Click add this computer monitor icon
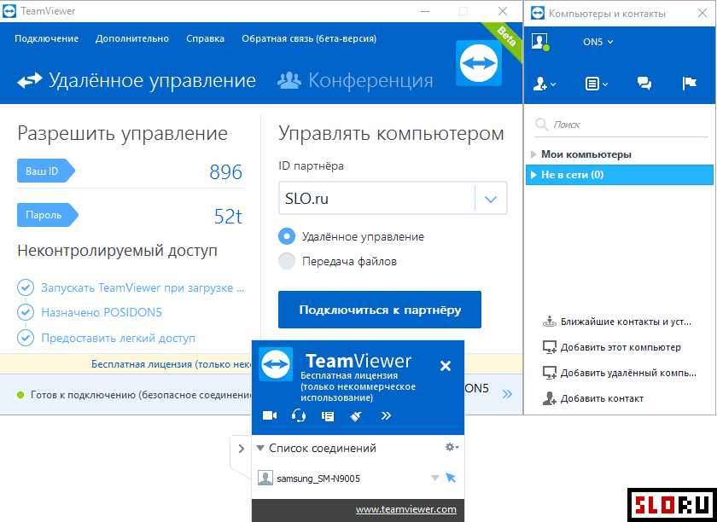This screenshot has width=717, height=522. (x=549, y=347)
